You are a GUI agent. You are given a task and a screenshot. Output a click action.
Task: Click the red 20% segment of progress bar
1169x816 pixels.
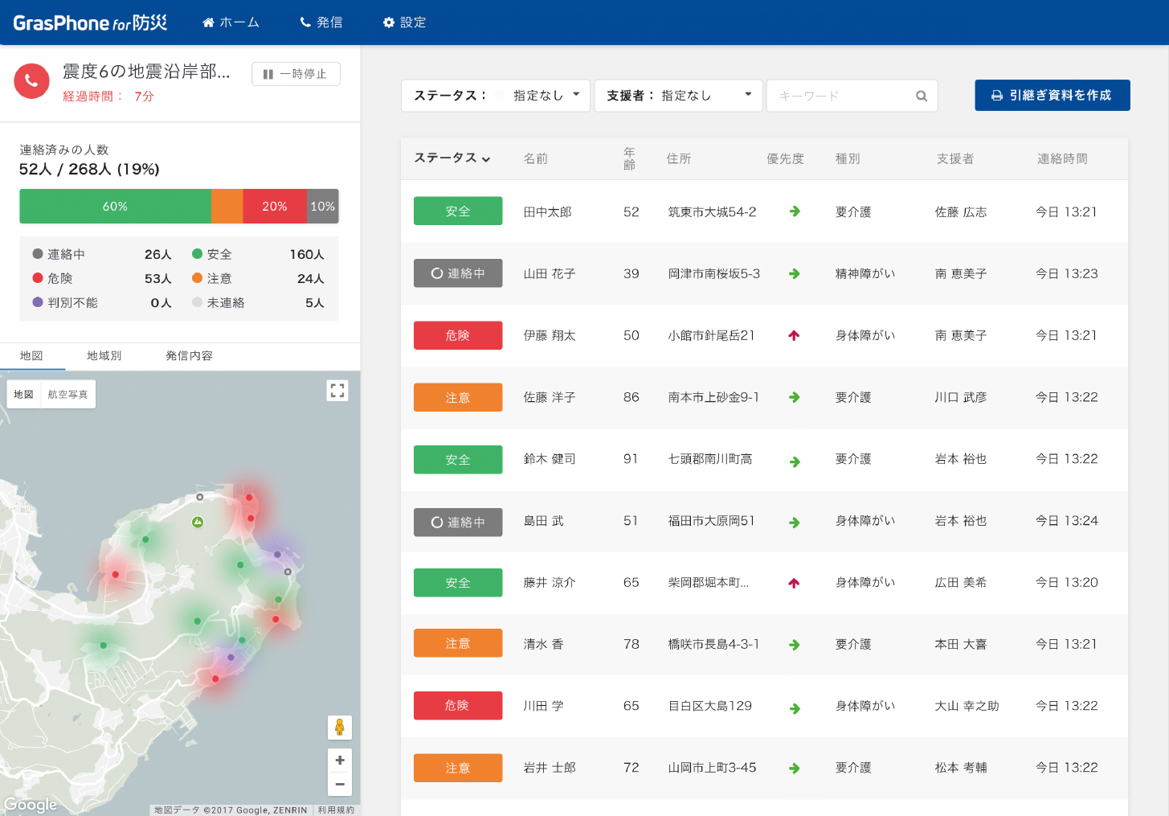coord(274,207)
